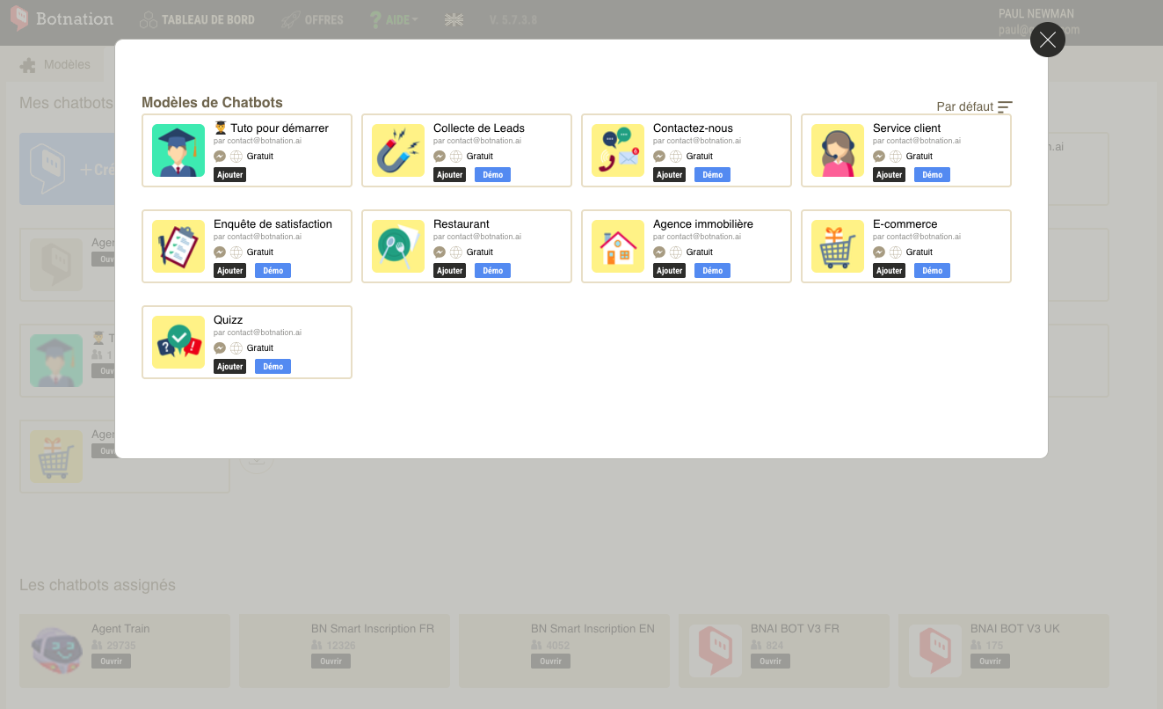Click the Quizz speech bubbles thumbnail
Screen dimensions: 1163x709
(x=178, y=342)
